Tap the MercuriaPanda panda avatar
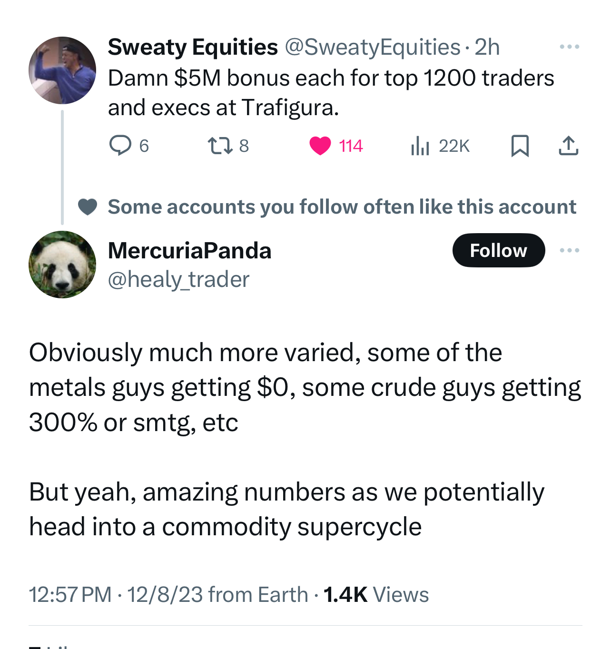 [x=62, y=265]
